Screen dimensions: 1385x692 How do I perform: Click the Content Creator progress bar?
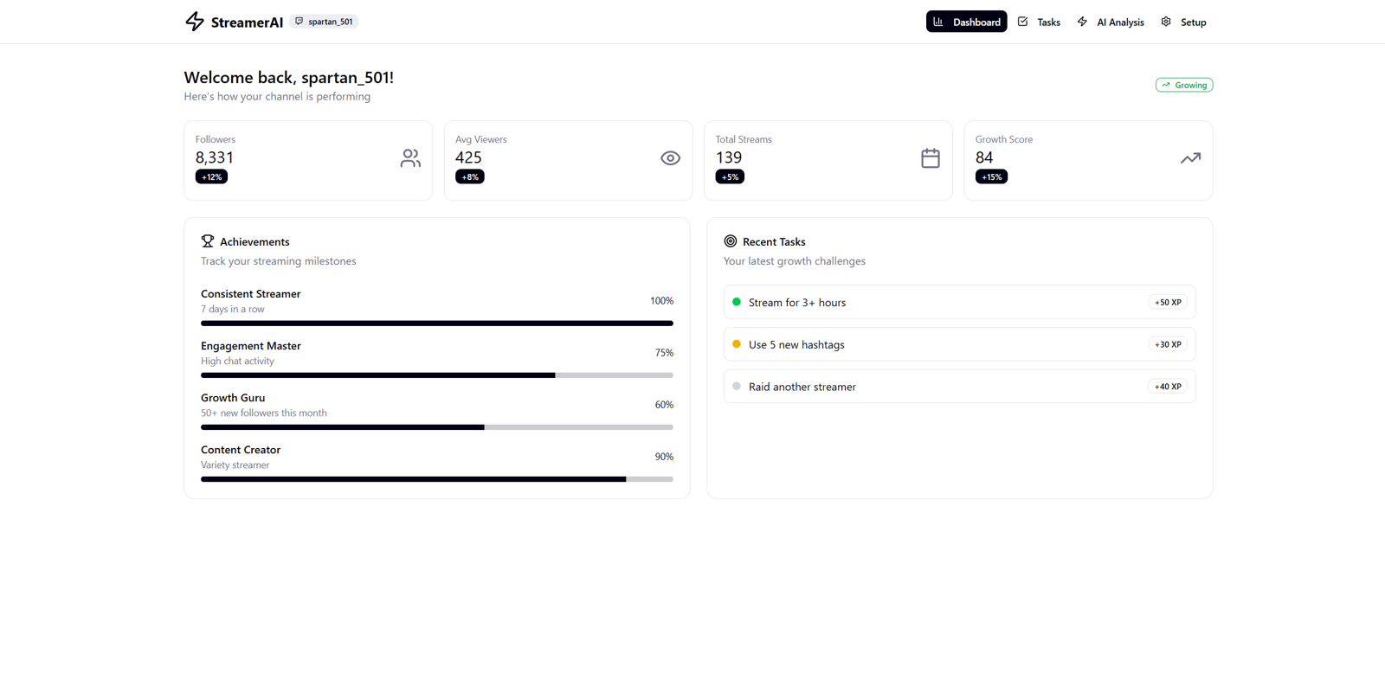pos(437,479)
